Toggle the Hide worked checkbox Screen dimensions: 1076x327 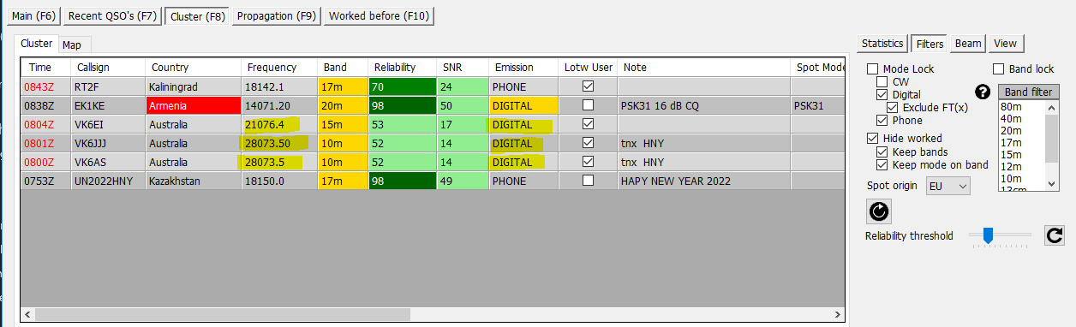[873, 138]
